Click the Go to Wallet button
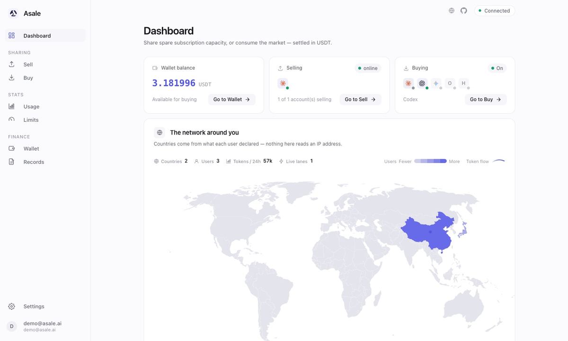The width and height of the screenshot is (568, 341). tap(232, 99)
